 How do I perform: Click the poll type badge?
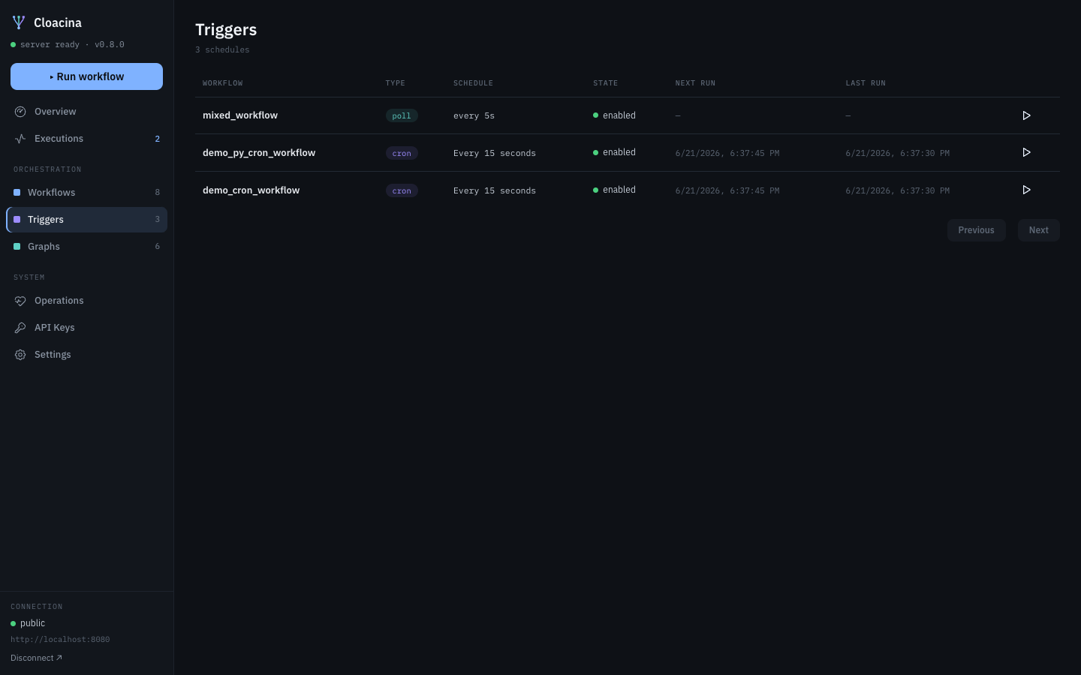pyautogui.click(x=402, y=115)
